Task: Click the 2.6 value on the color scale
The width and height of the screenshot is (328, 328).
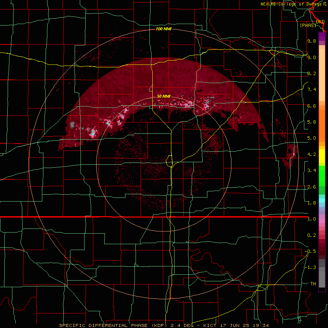Action: point(312,187)
